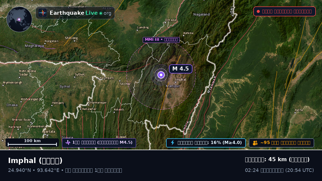Viewport: 322px width, 181px height.
Task: Click the Earthquake Live compass logo icon
Action: (x=43, y=13)
